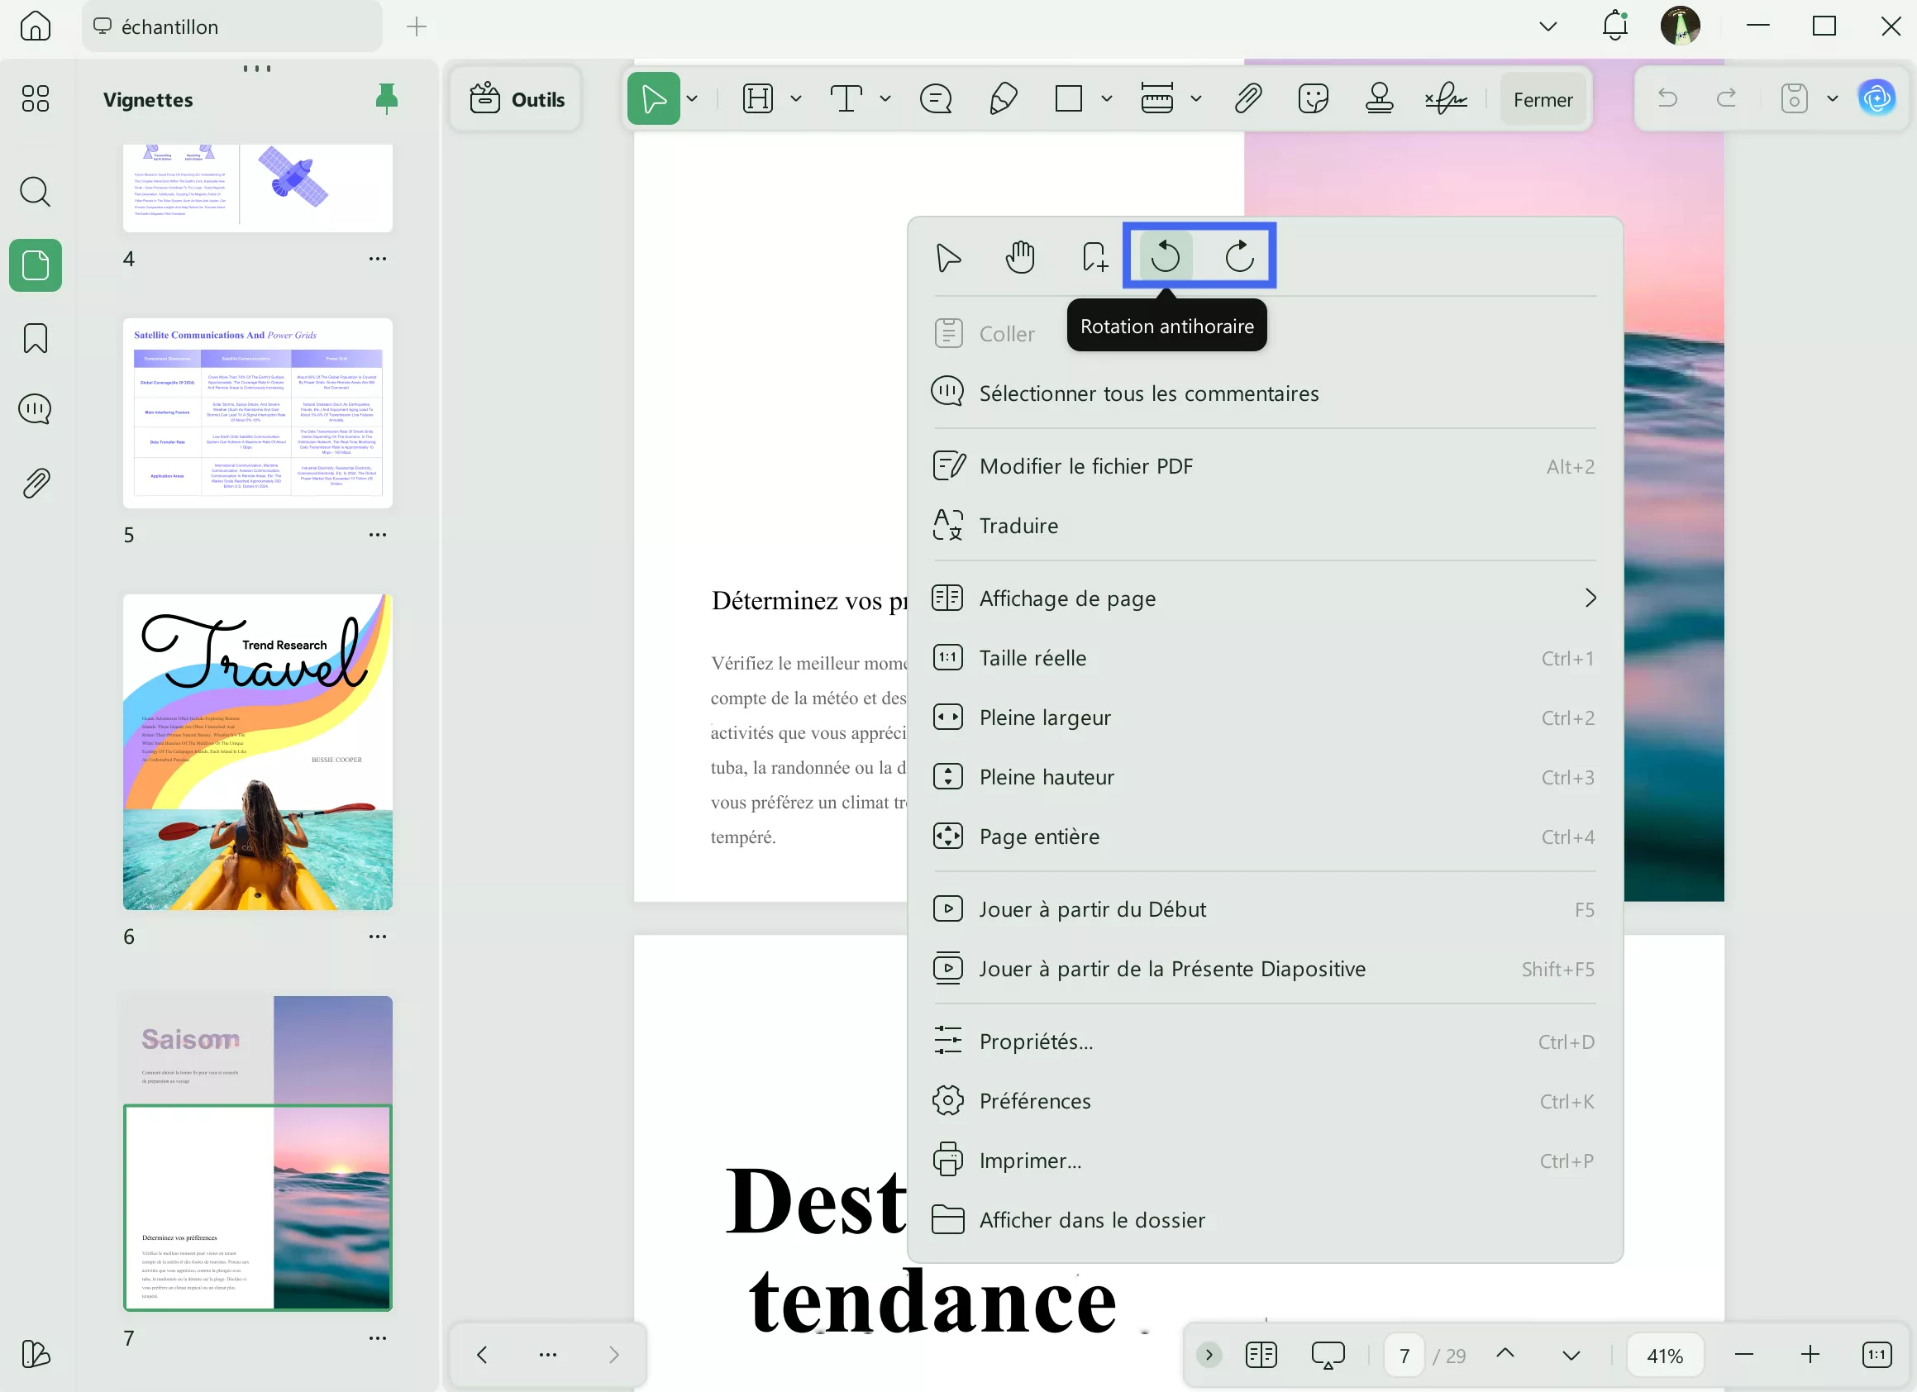Click the clockwise rotation icon
Screen dimensions: 1917x1392
1239,256
